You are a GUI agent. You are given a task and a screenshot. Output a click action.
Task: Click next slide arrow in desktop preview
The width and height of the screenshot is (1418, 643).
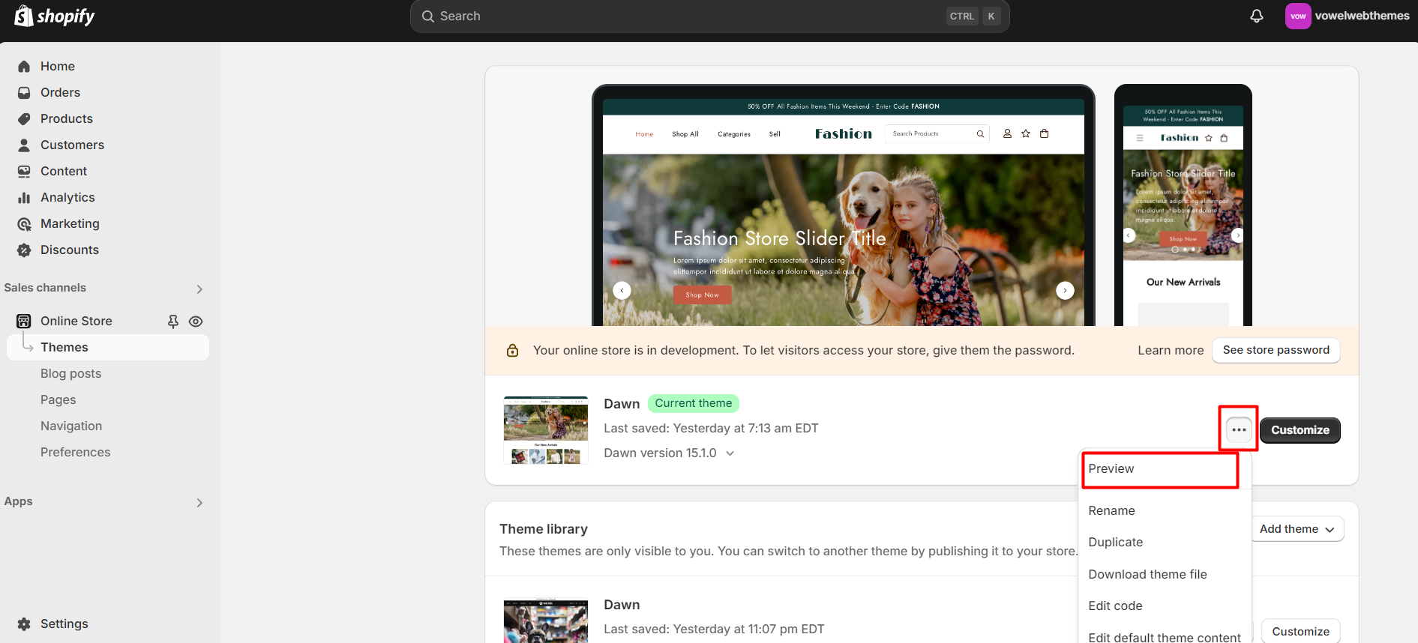click(1065, 291)
